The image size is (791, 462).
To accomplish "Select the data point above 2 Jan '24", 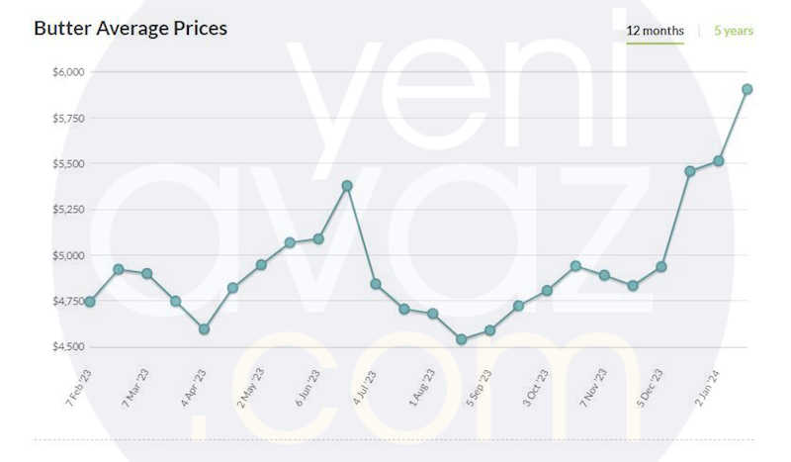I will tap(719, 161).
